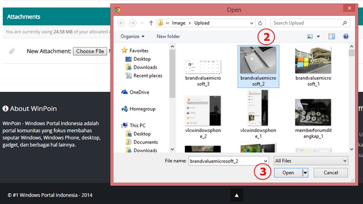
Task: Expand the File name dropdown
Action: 265,161
